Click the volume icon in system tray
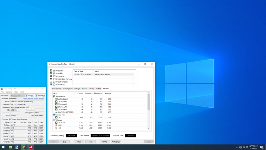The width and height of the screenshot is (266, 150). coord(244,147)
